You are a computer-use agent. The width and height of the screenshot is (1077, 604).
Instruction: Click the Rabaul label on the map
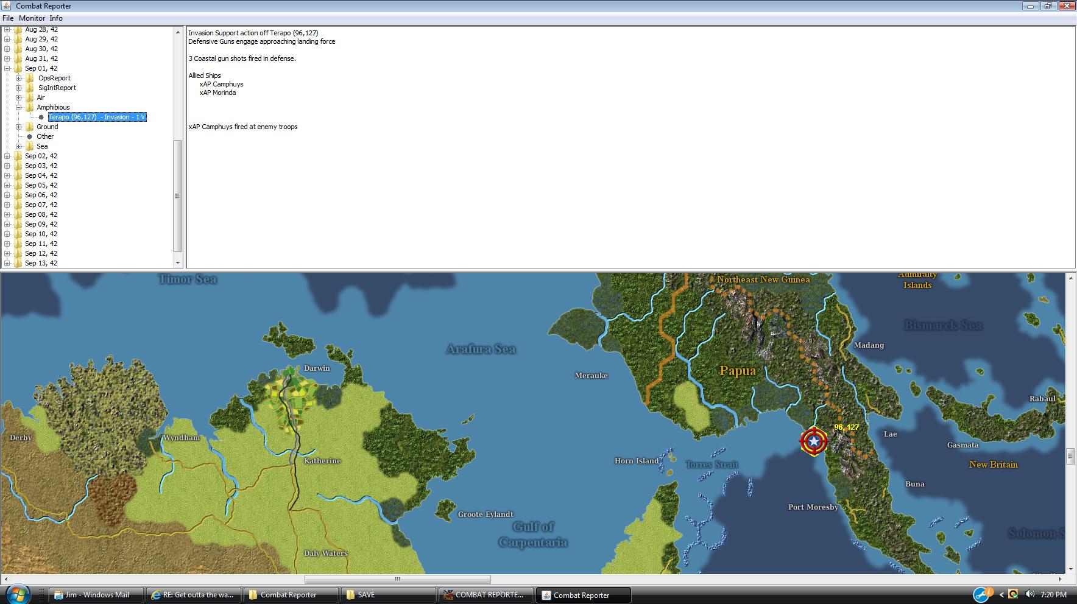pos(1042,399)
